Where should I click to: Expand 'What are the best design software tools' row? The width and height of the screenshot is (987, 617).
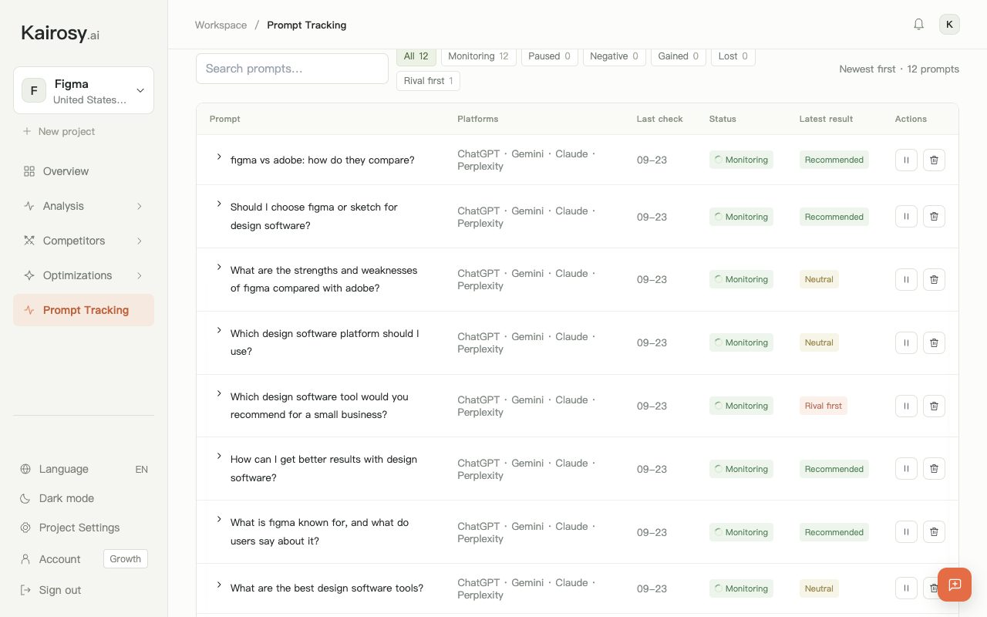219,585
